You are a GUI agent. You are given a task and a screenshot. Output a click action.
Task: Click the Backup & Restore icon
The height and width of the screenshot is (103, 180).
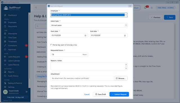click(x=5, y=83)
